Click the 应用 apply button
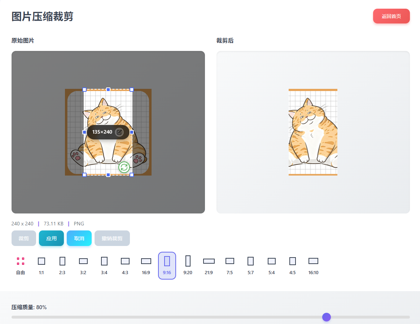420x324 pixels. [51, 238]
